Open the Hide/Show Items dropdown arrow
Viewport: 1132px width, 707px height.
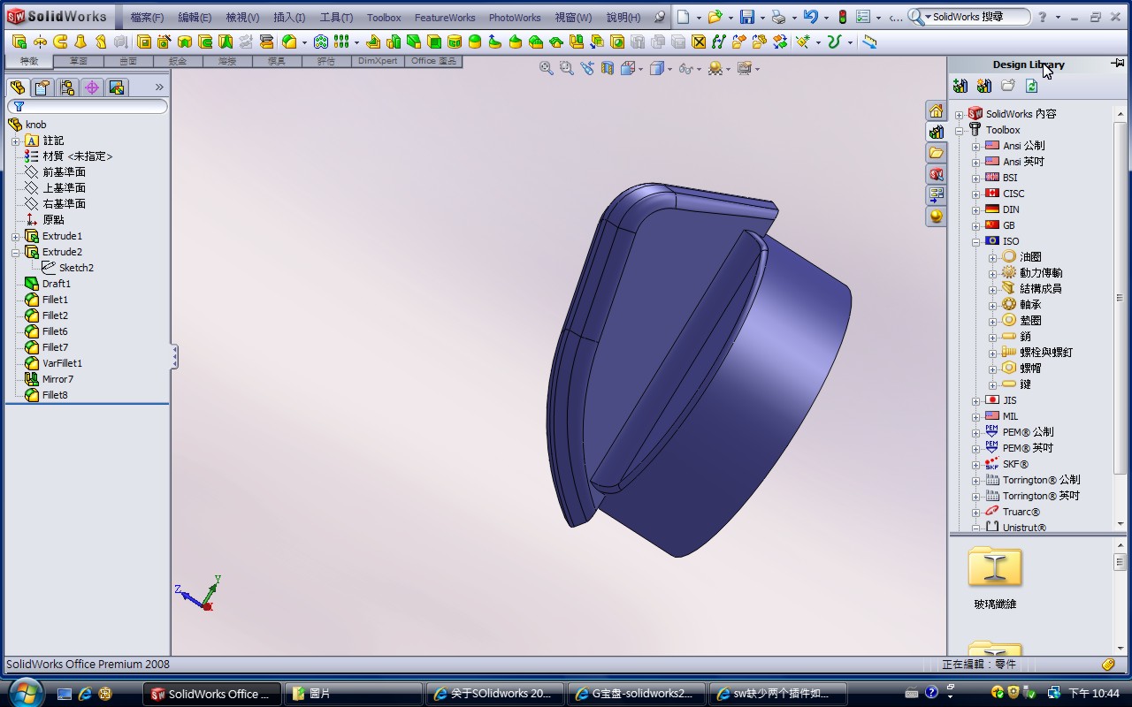tap(699, 69)
